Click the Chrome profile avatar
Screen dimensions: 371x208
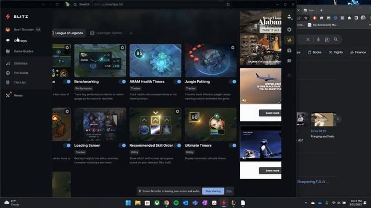363,18
